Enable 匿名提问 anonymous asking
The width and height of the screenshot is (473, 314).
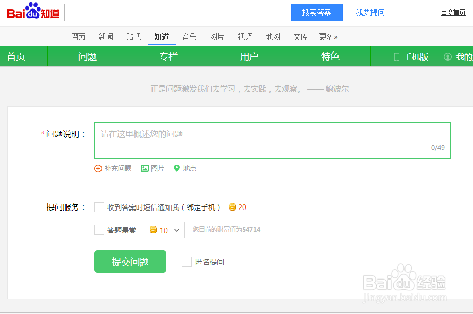click(x=187, y=261)
